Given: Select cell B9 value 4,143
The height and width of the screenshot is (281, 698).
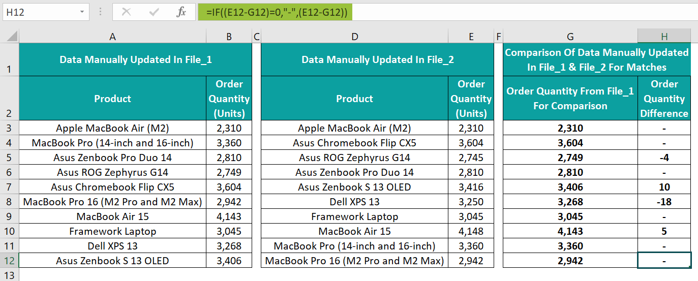Looking at the screenshot, I should [x=229, y=216].
